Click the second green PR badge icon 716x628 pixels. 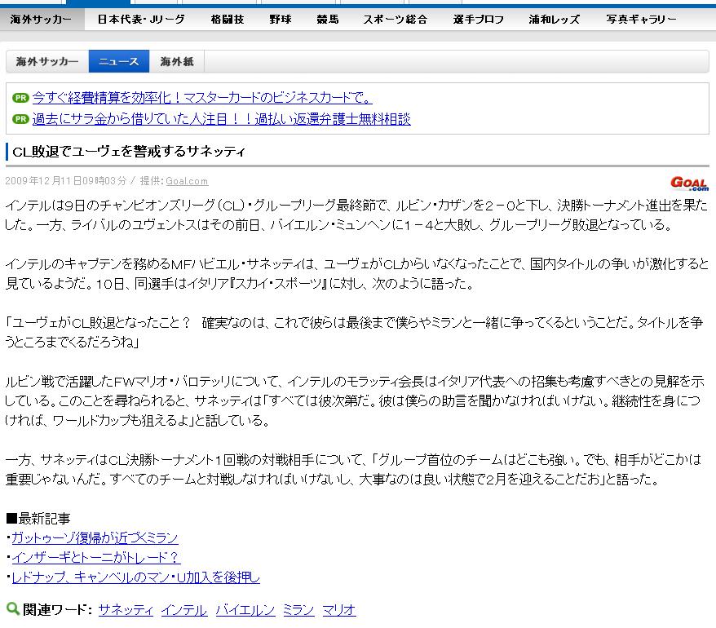tap(20, 119)
